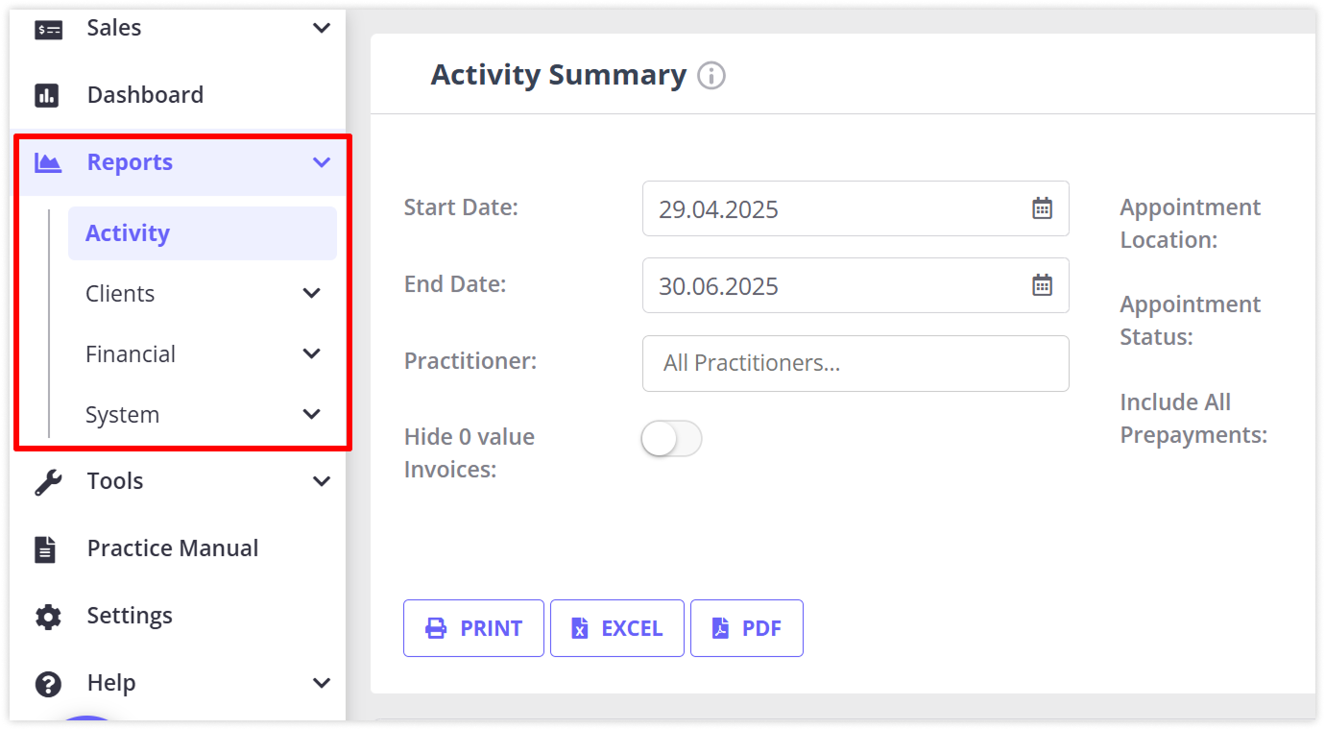The image size is (1325, 730).
Task: Open the All Practitioners selection field
Action: pos(855,363)
